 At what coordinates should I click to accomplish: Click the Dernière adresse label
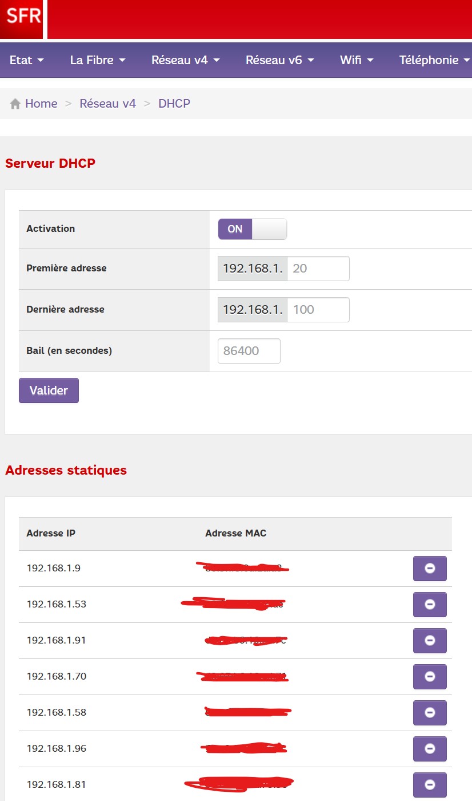pyautogui.click(x=65, y=310)
